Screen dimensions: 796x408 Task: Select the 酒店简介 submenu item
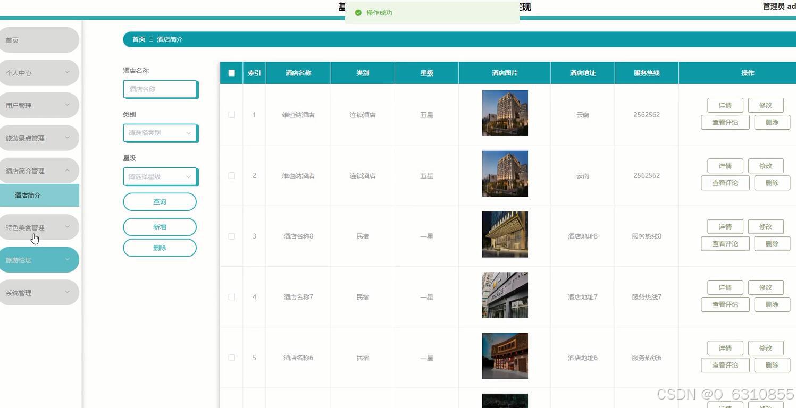(x=38, y=195)
